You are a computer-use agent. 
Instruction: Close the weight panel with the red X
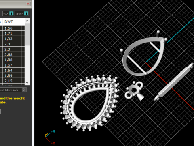tap(28, 4)
